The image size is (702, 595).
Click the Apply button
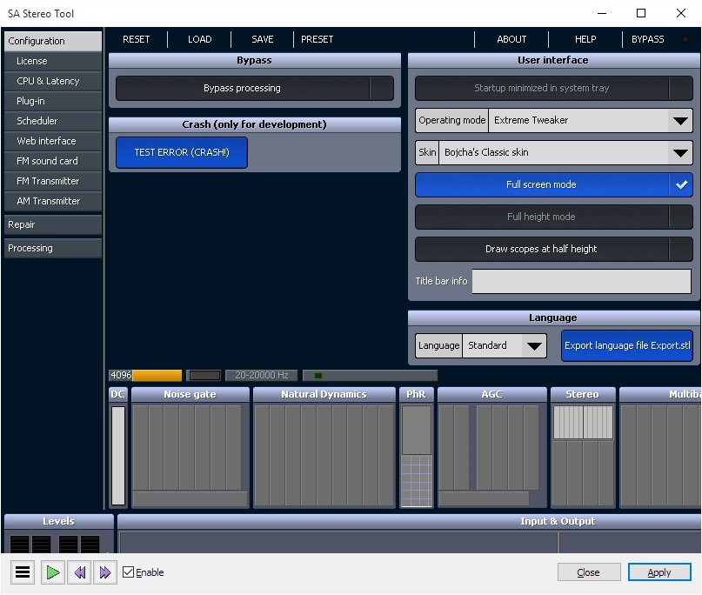pos(659,572)
